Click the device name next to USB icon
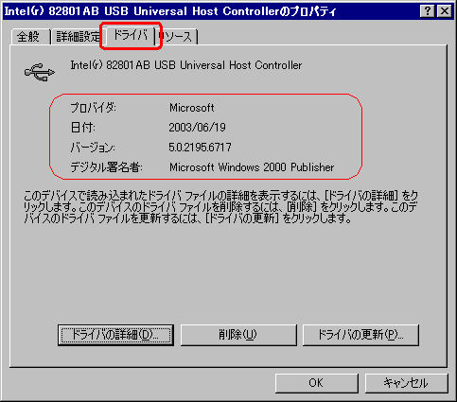This screenshot has width=457, height=402. pyautogui.click(x=185, y=65)
